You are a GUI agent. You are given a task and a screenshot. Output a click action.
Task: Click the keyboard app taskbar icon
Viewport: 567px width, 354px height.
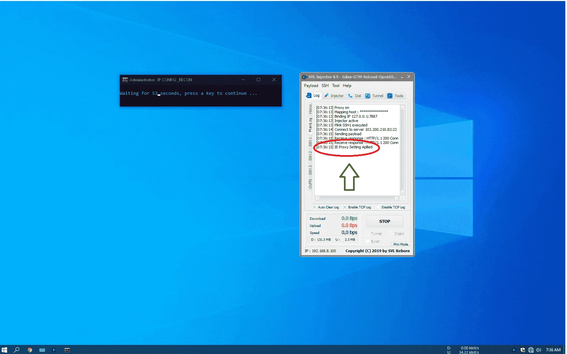42,350
